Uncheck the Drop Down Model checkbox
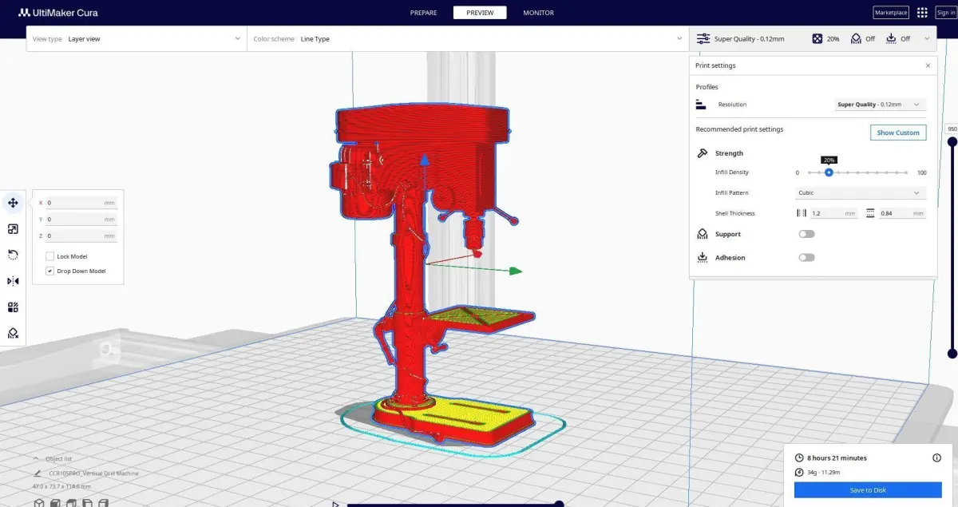This screenshot has width=958, height=507. click(x=49, y=271)
